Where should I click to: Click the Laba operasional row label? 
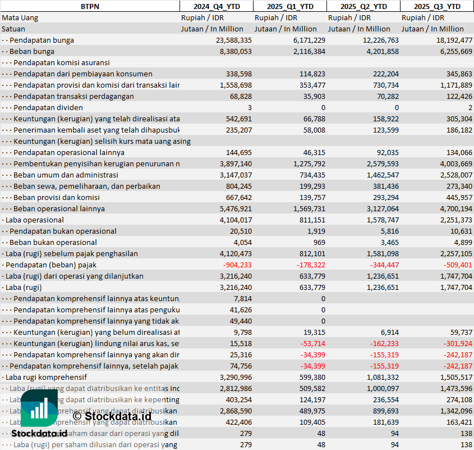pos(34,220)
